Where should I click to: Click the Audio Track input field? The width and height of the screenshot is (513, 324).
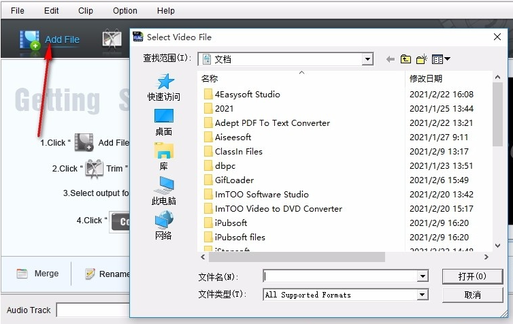pos(93,310)
